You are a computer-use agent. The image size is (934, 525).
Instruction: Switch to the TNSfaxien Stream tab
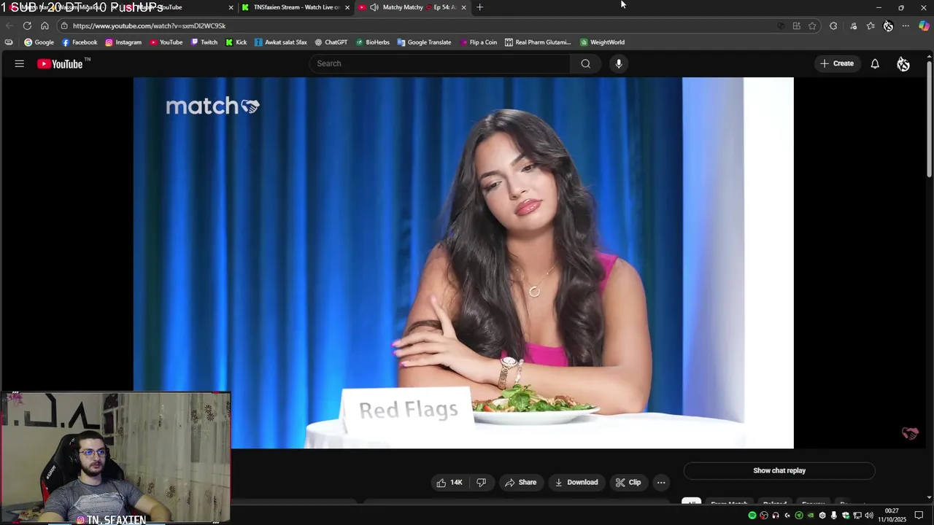(296, 7)
